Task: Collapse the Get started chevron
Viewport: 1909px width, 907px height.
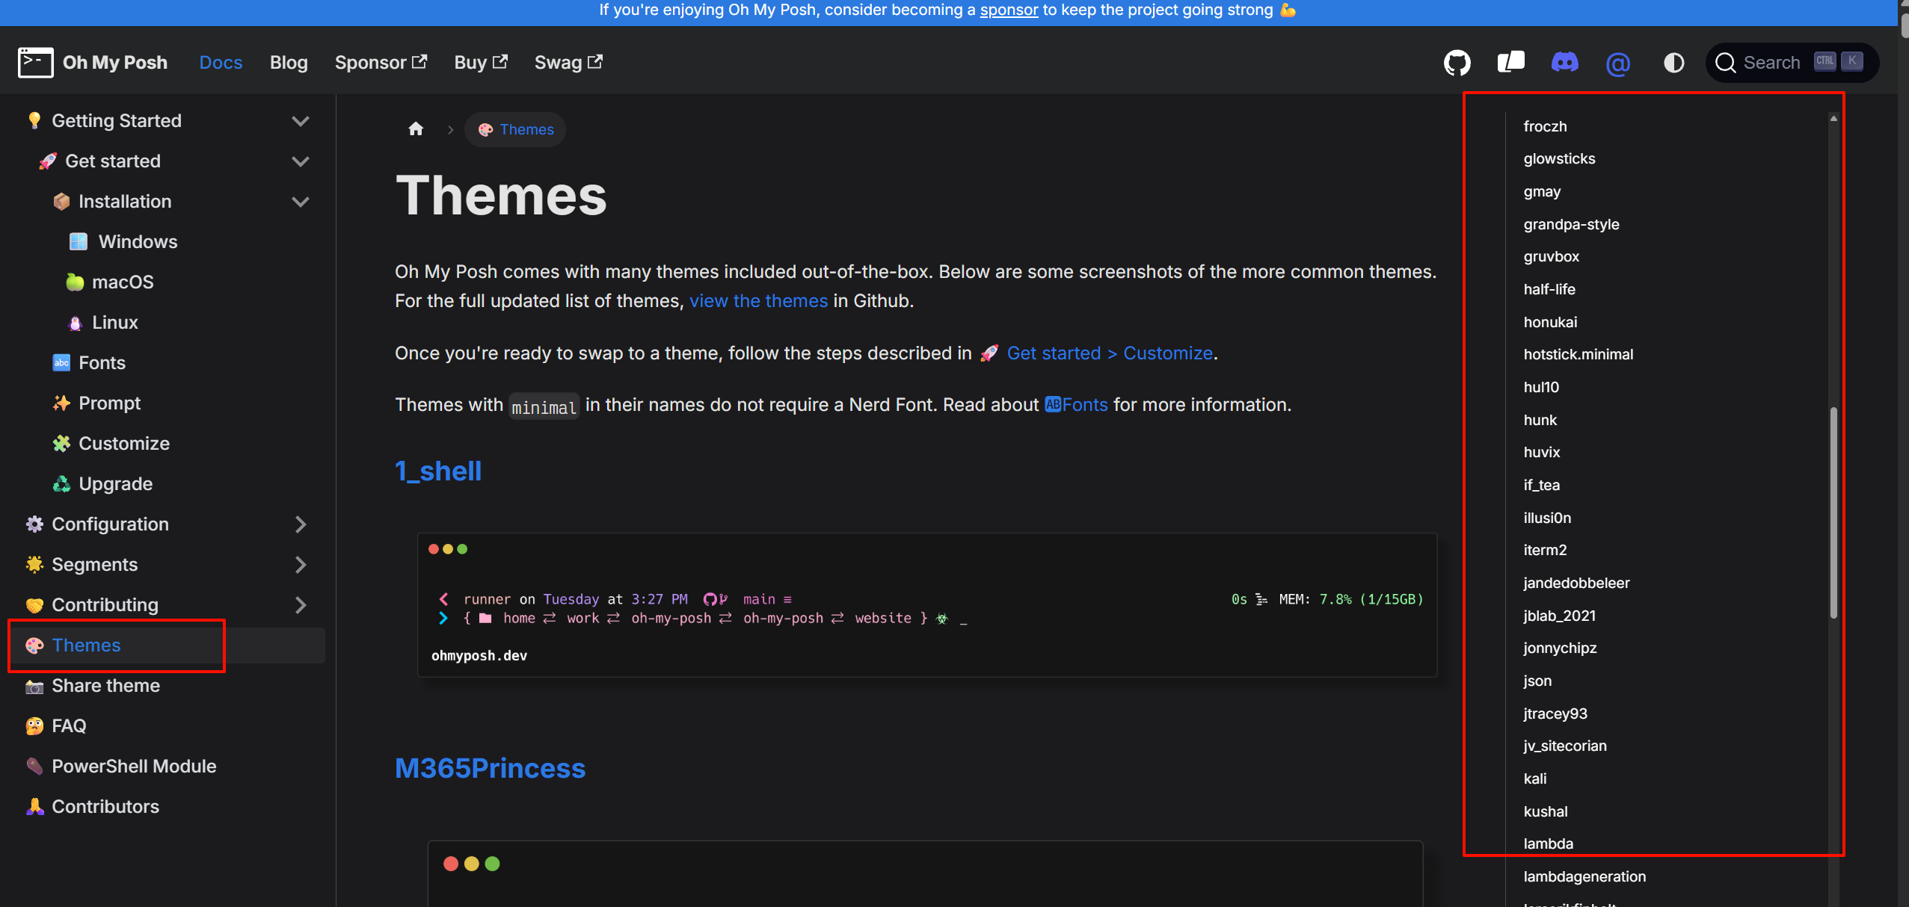Action: pos(301,161)
